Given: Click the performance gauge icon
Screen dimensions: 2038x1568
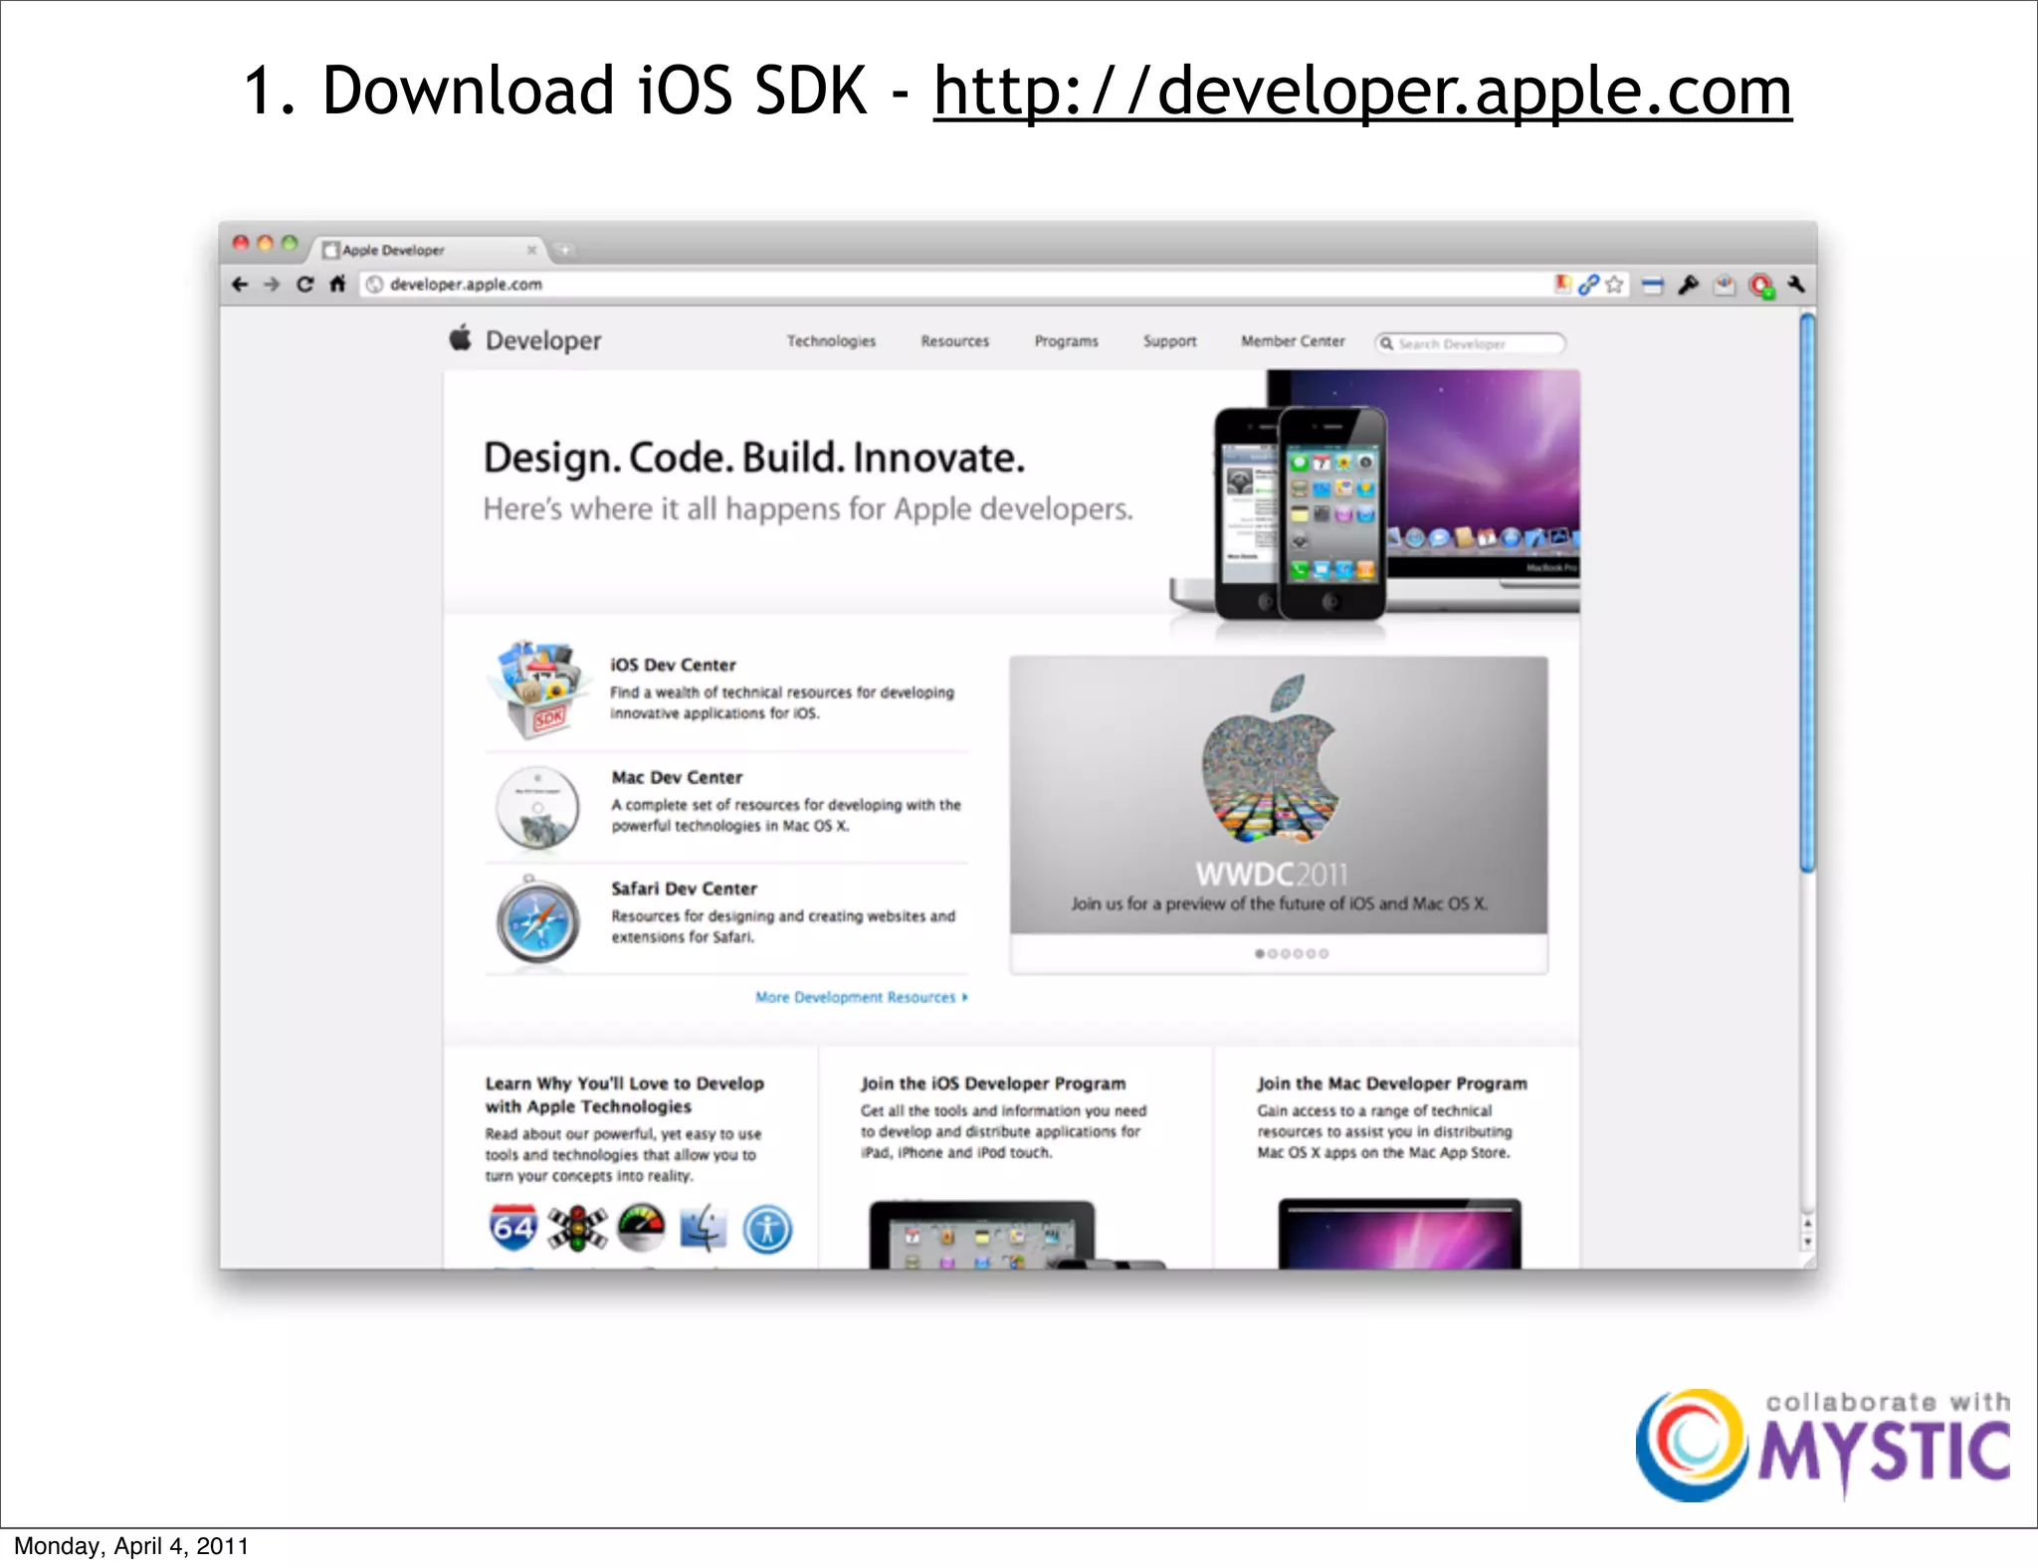Looking at the screenshot, I should pyautogui.click(x=641, y=1228).
